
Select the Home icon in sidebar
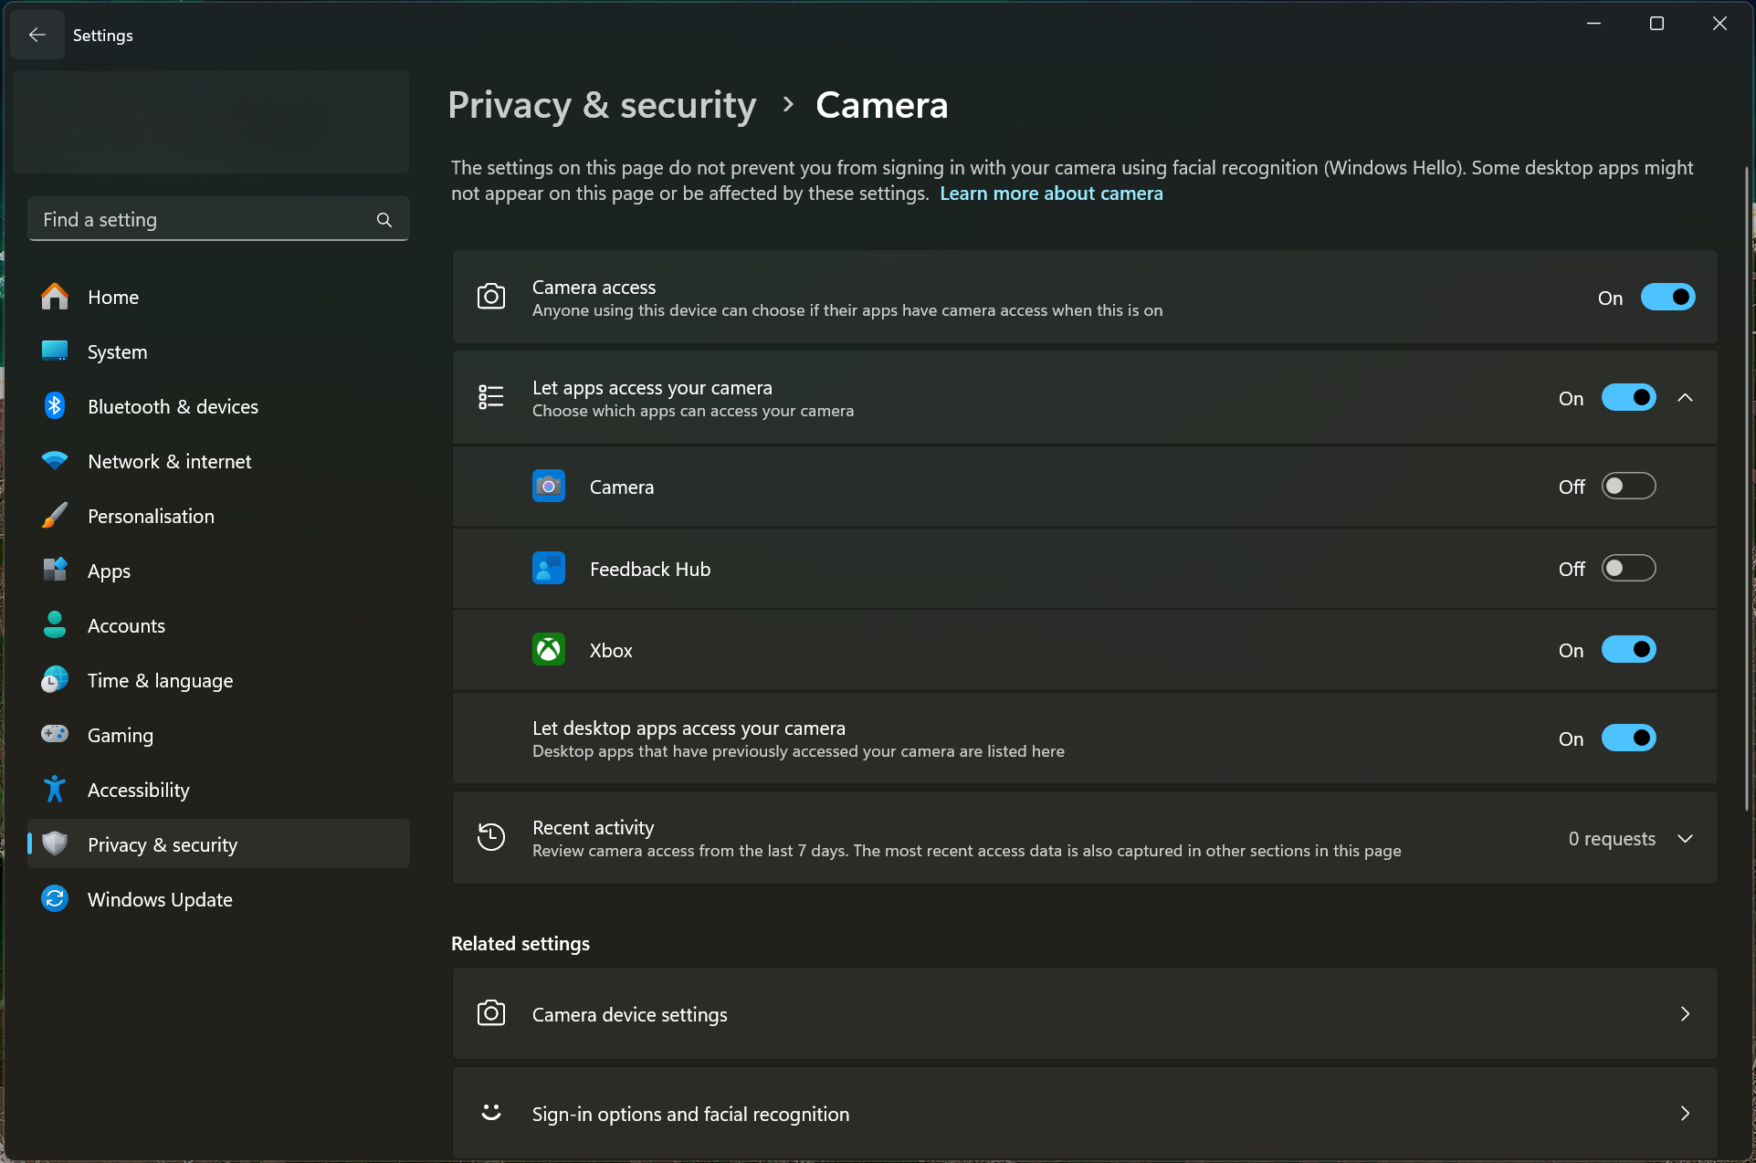coord(54,296)
